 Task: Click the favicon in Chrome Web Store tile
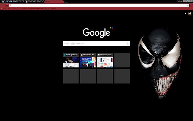(x=99, y=55)
